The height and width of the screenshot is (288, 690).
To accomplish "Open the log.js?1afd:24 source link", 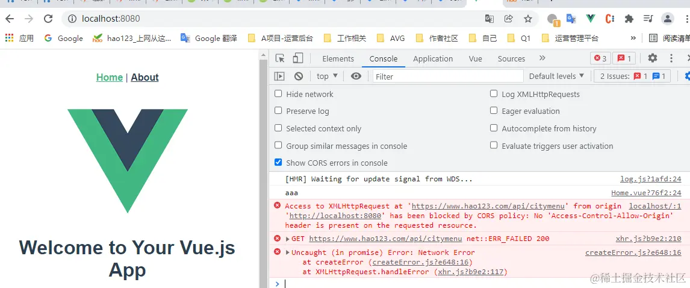I will [x=650, y=179].
